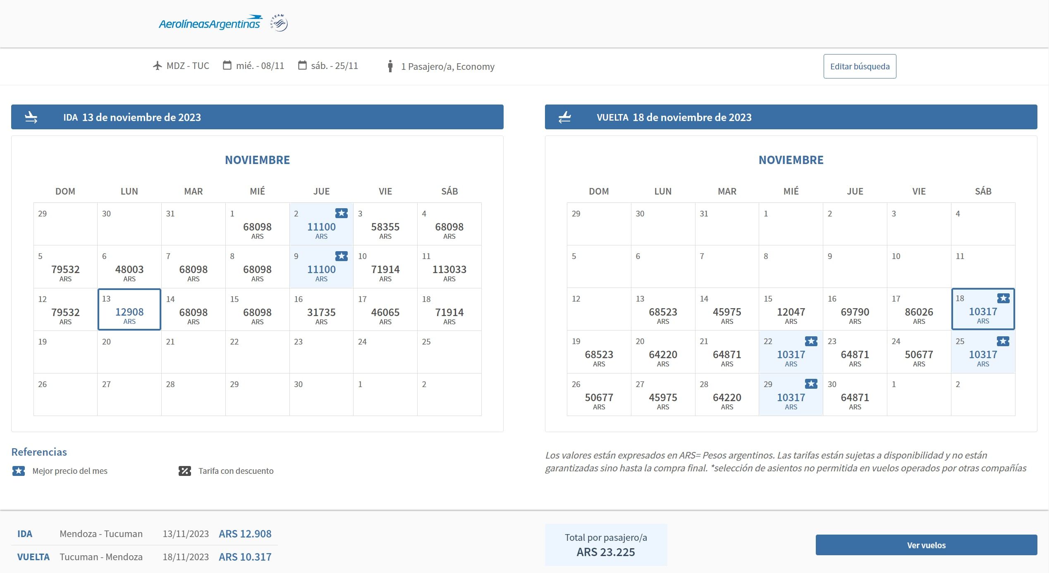Click the best-price star on return November 22
This screenshot has width=1049, height=573.
click(811, 341)
